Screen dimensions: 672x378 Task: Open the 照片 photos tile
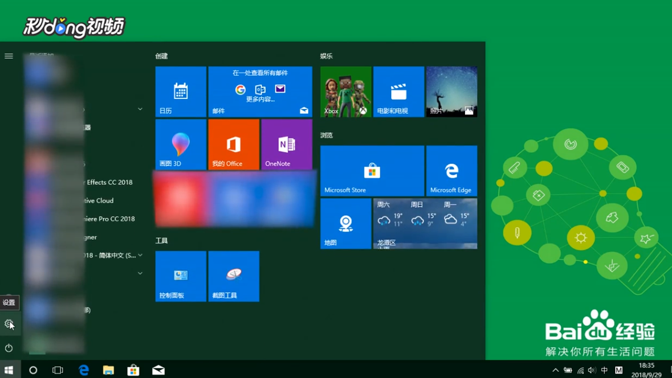click(452, 92)
